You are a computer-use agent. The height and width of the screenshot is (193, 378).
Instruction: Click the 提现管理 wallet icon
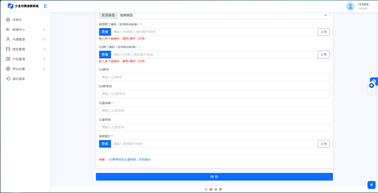(x=8, y=49)
